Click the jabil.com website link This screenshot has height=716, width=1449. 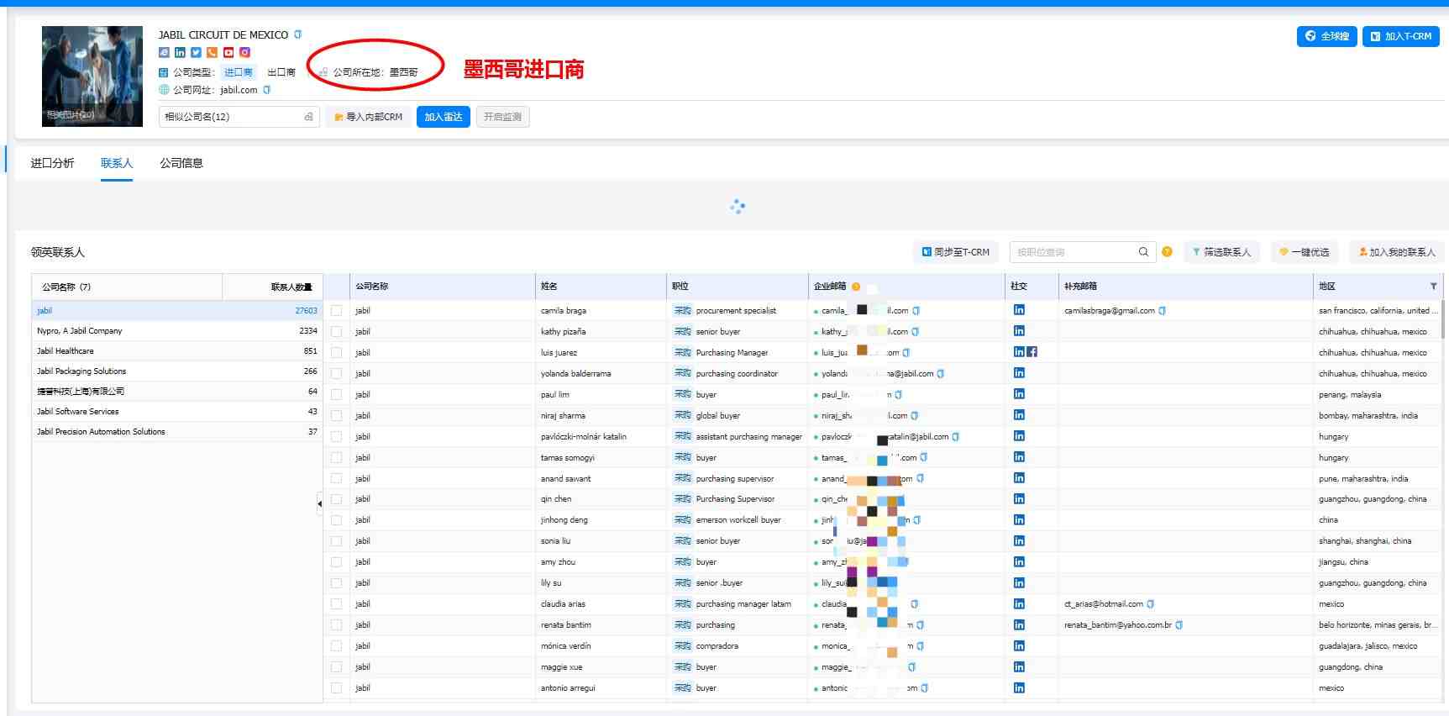point(239,90)
